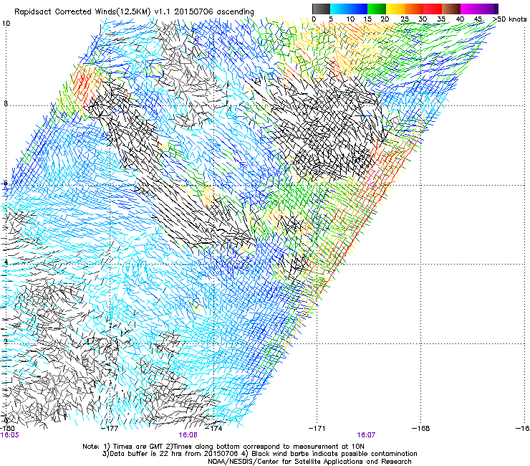Image resolution: width=530 pixels, height=466 pixels.
Task: Click the purple '16:07' time label
Action: click(x=366, y=435)
